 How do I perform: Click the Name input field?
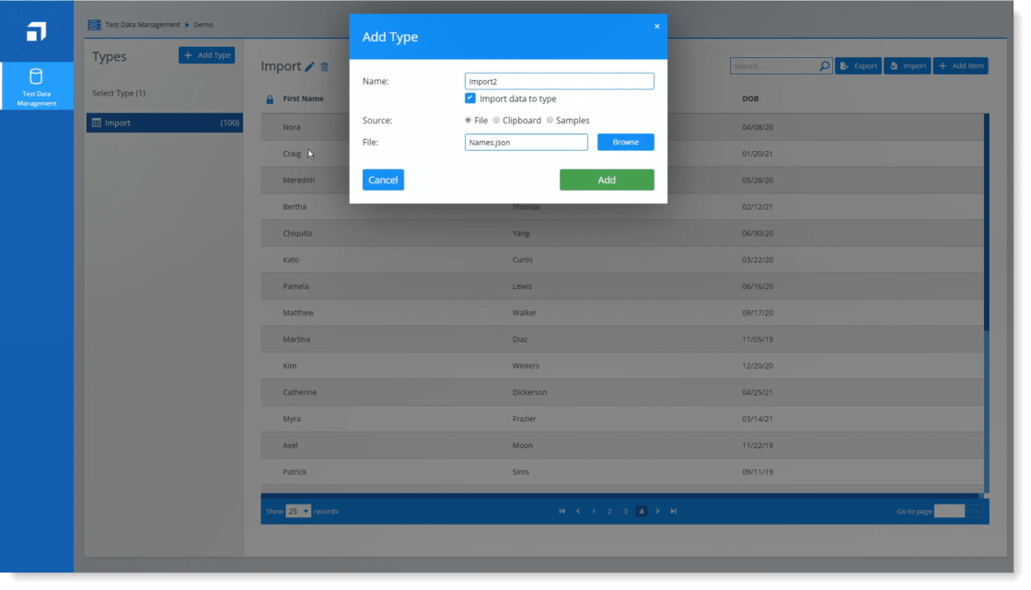560,81
